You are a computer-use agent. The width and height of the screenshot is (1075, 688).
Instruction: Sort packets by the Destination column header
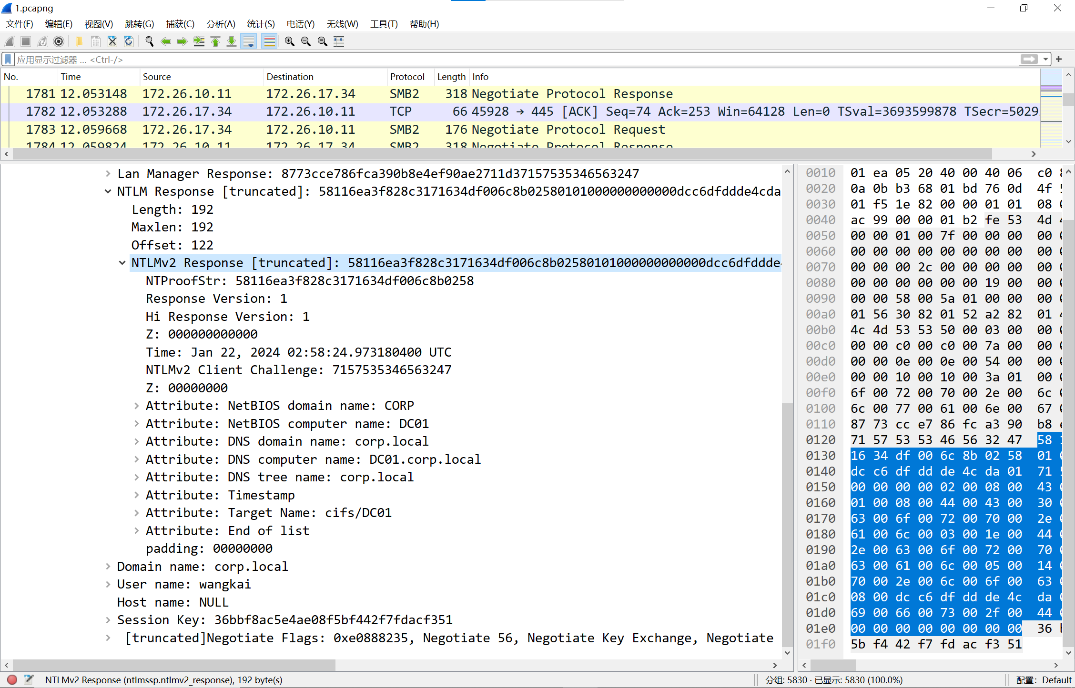(x=325, y=77)
